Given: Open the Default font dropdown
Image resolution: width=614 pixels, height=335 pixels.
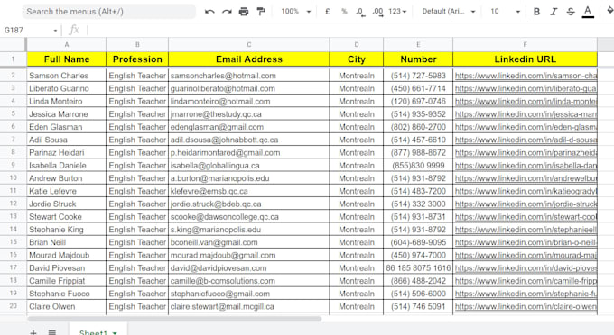Looking at the screenshot, I should [449, 12].
